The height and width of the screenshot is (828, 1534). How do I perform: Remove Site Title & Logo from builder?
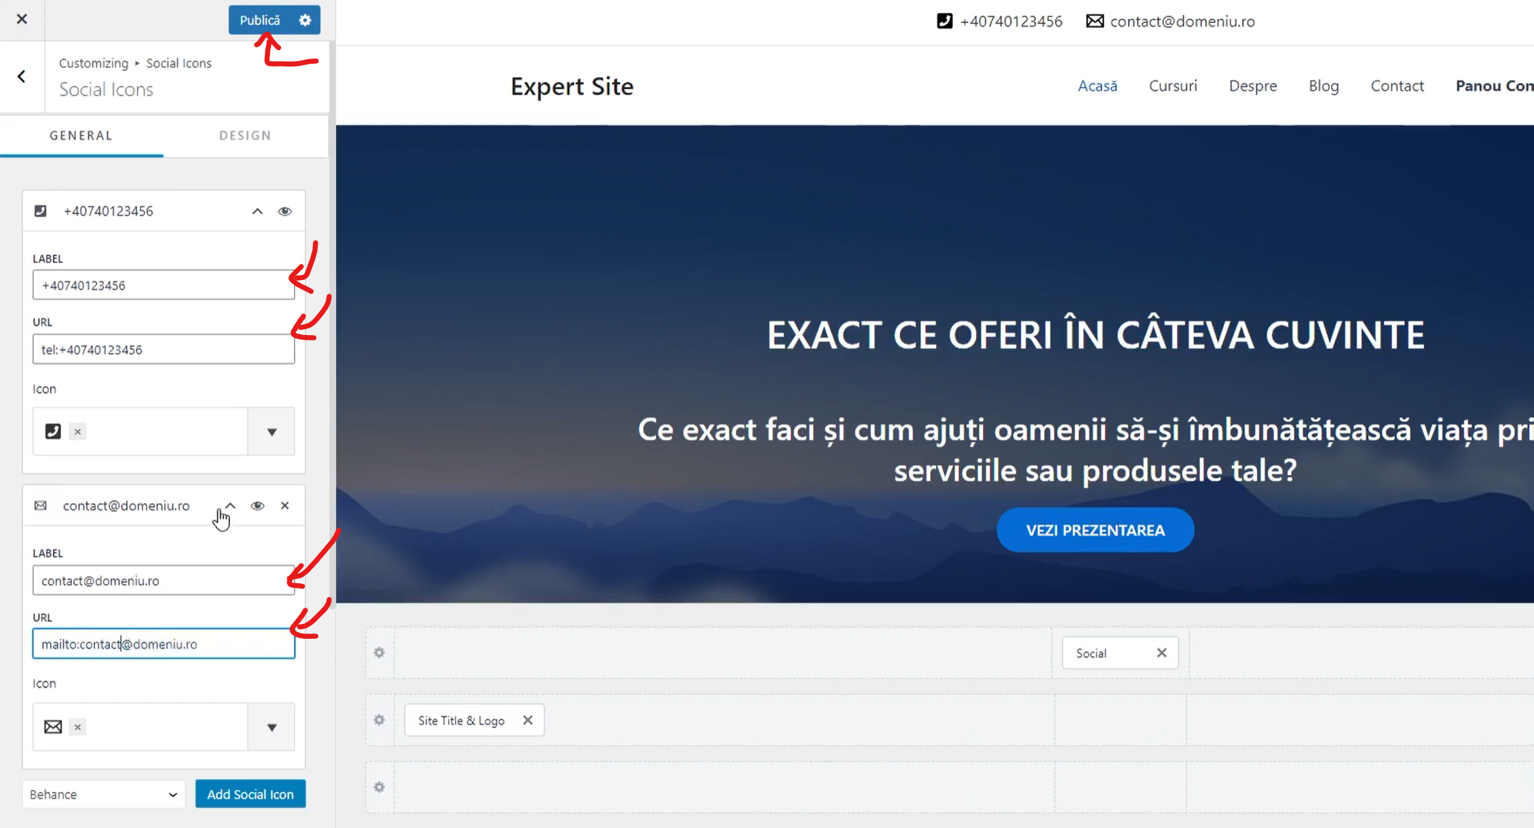[527, 720]
